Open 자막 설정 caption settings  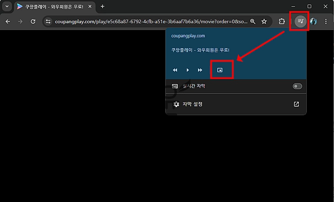[236, 104]
